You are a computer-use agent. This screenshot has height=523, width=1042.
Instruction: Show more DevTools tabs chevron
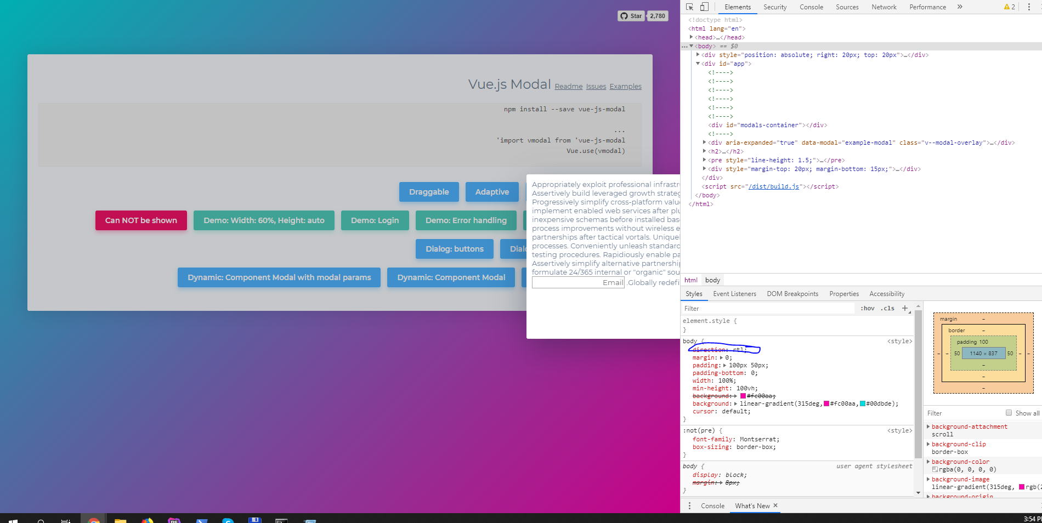pyautogui.click(x=960, y=7)
